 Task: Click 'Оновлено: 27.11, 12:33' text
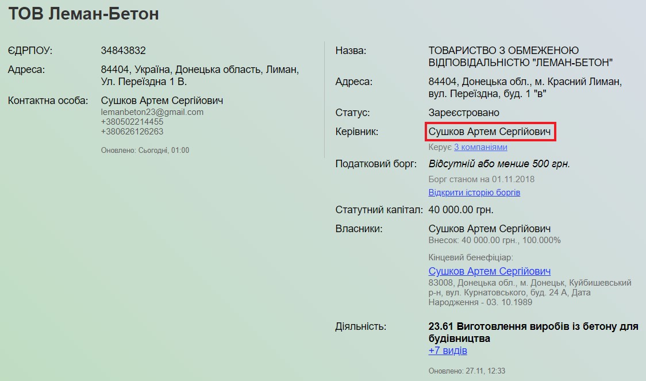(467, 371)
